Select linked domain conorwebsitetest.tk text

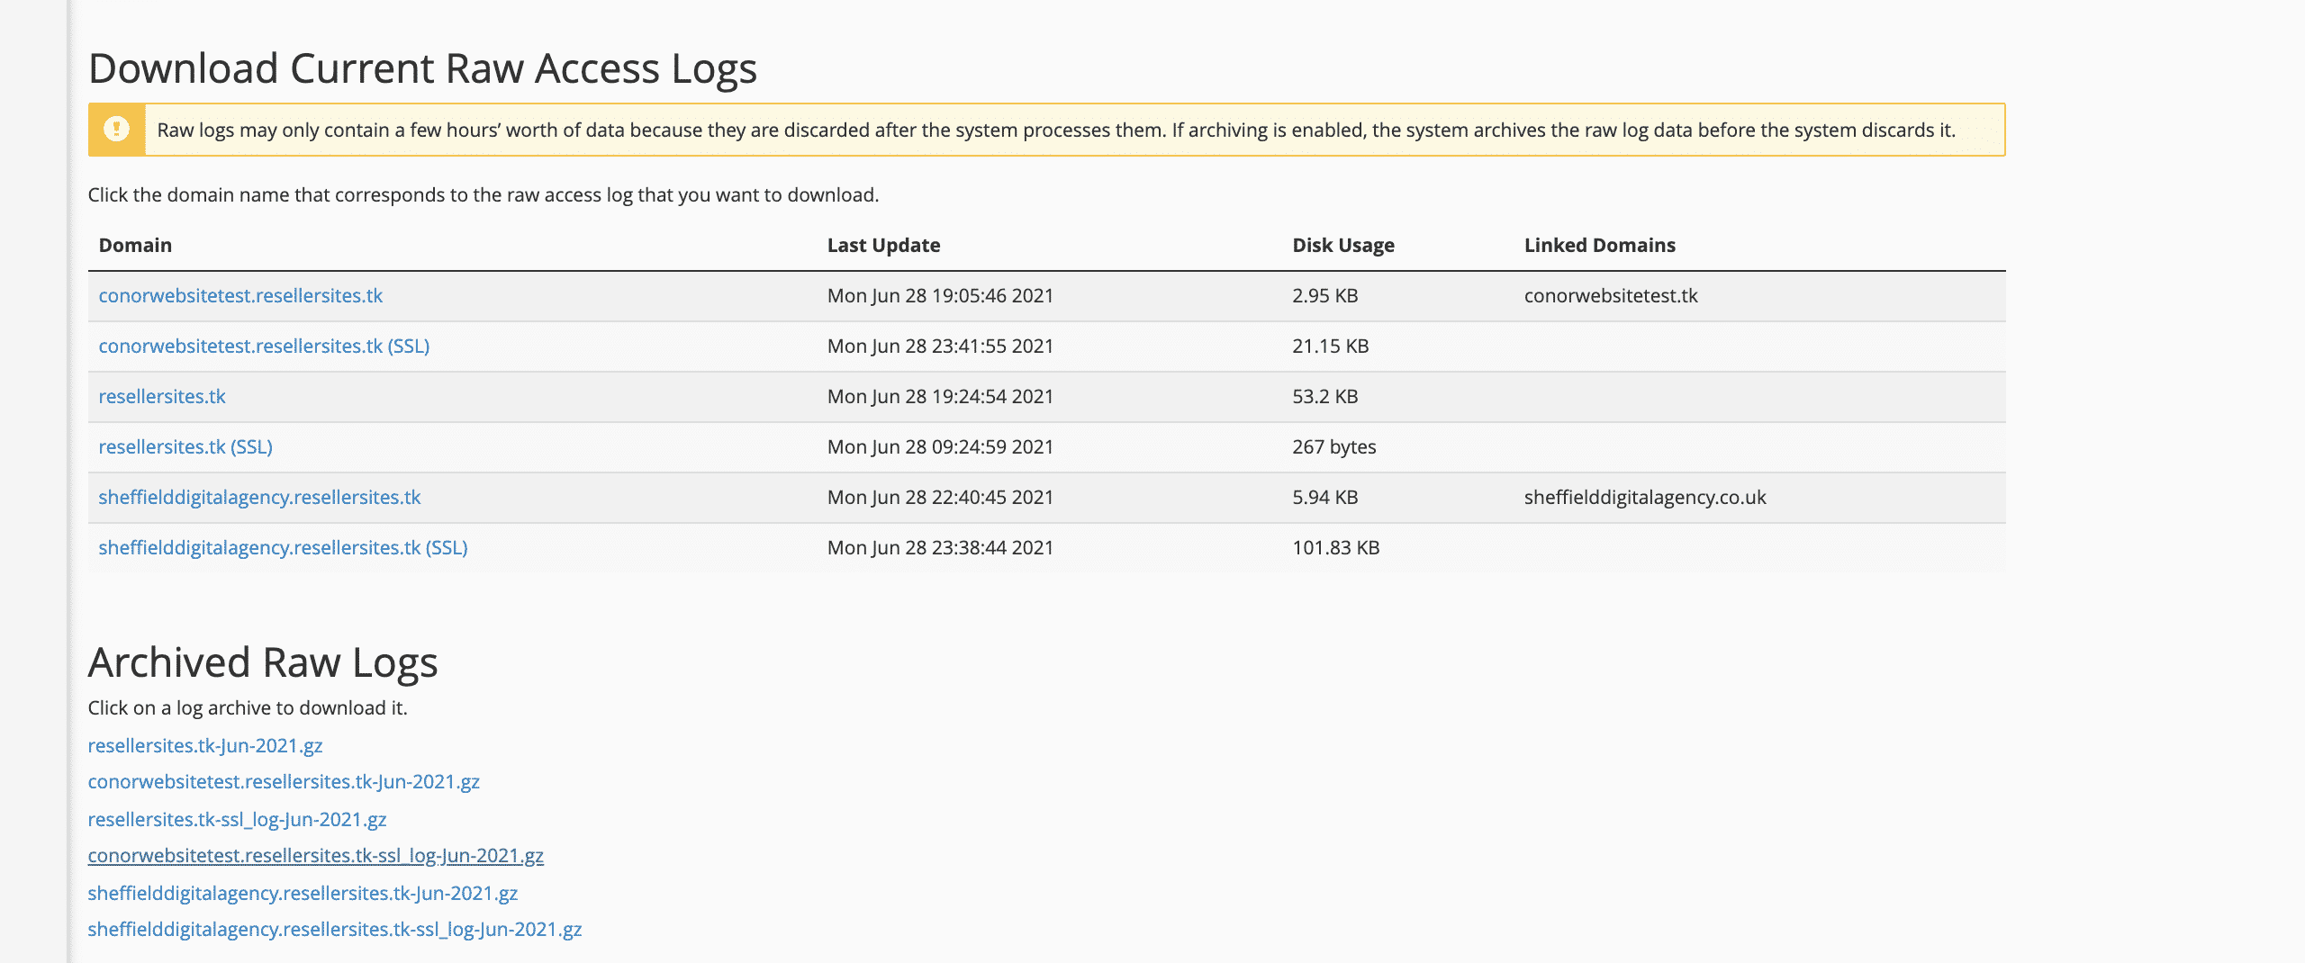coord(1611,296)
